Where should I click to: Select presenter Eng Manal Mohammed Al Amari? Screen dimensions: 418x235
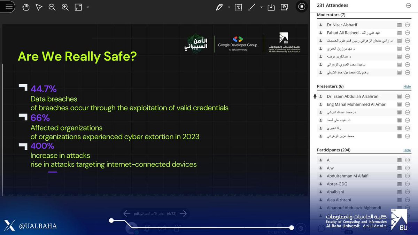click(x=357, y=104)
